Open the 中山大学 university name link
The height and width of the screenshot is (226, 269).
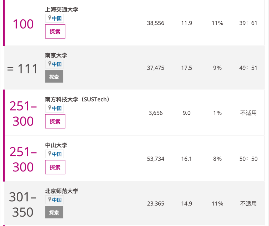(56, 145)
